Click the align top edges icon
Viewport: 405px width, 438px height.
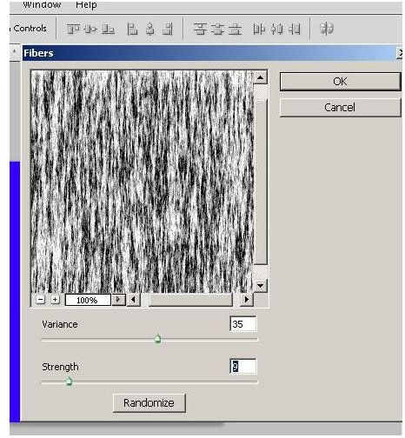[x=73, y=29]
